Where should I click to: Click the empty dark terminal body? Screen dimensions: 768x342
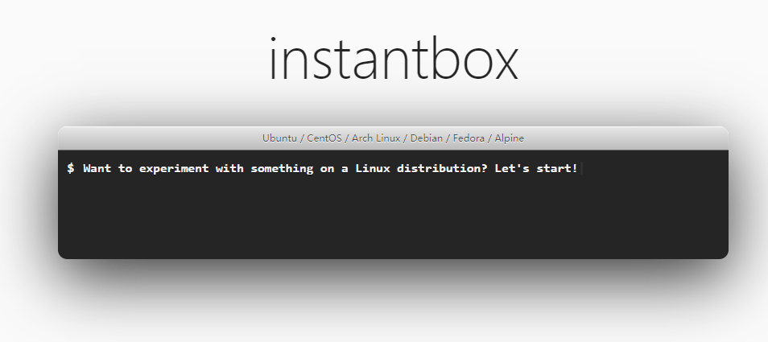click(x=393, y=218)
